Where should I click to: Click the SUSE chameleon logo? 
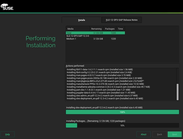[7, 7]
